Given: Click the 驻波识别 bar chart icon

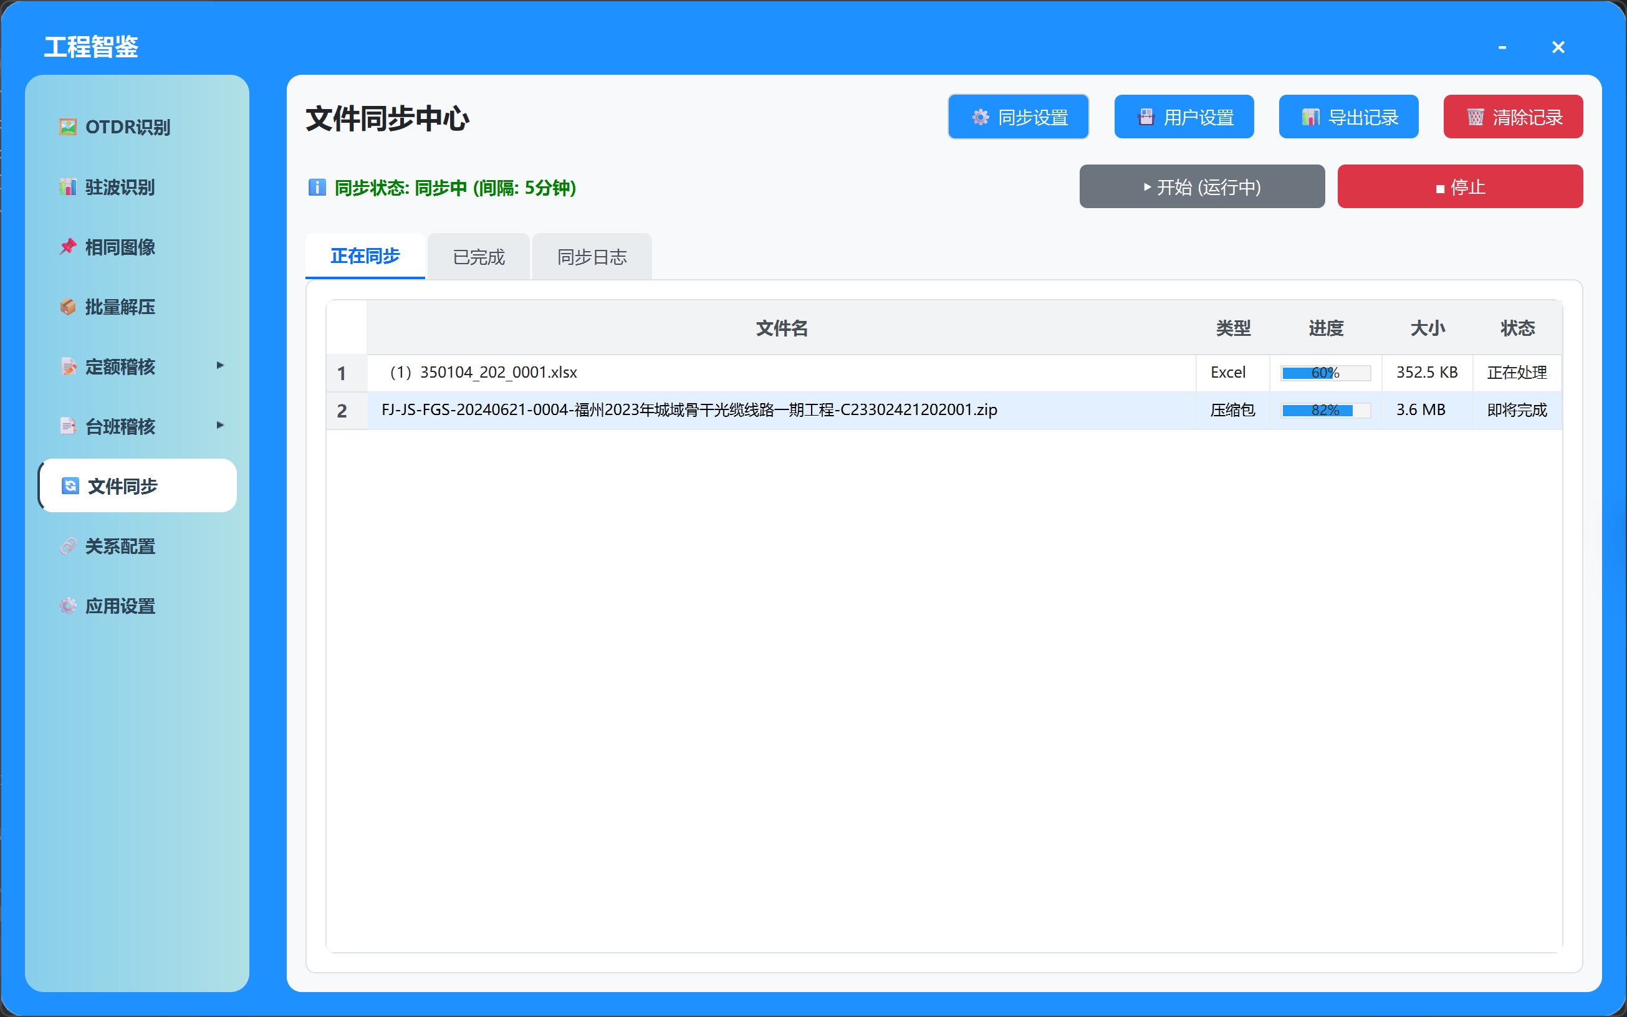Looking at the screenshot, I should coord(68,186).
